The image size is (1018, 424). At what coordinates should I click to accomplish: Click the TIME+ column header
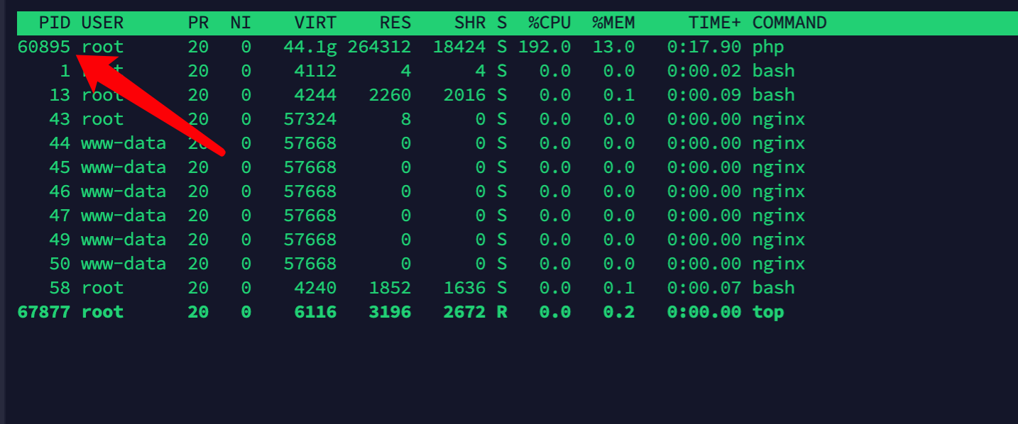point(714,23)
